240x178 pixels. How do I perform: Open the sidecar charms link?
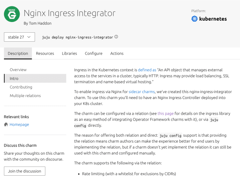coord(142,92)
